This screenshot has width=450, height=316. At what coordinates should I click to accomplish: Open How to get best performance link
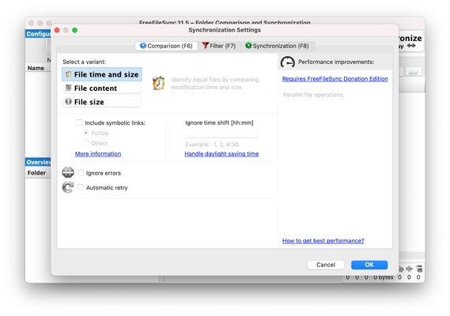[323, 241]
